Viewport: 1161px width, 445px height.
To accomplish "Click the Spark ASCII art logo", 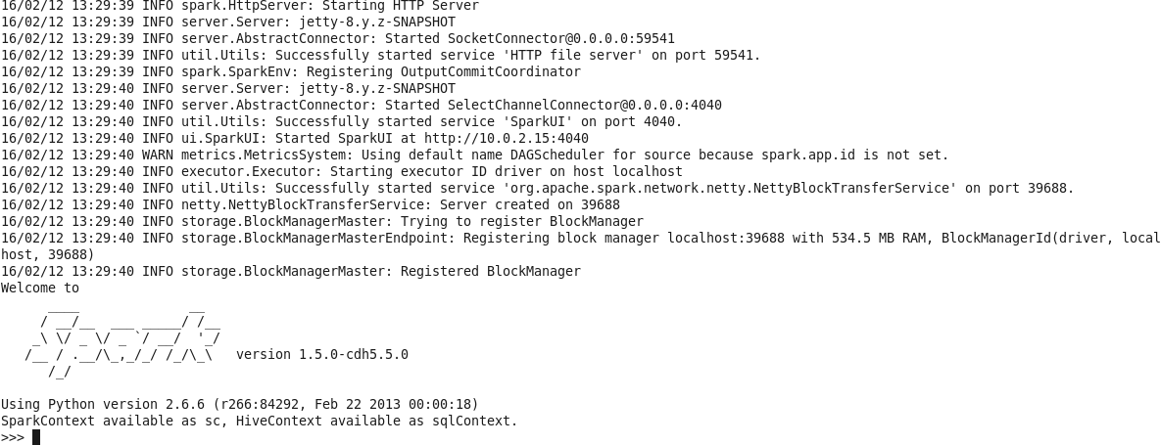I will tap(122, 338).
